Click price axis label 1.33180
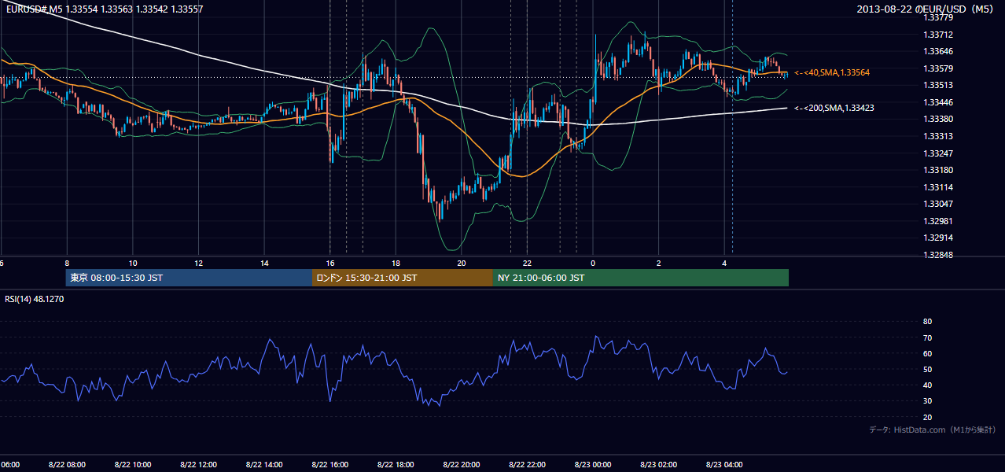 tap(937, 170)
